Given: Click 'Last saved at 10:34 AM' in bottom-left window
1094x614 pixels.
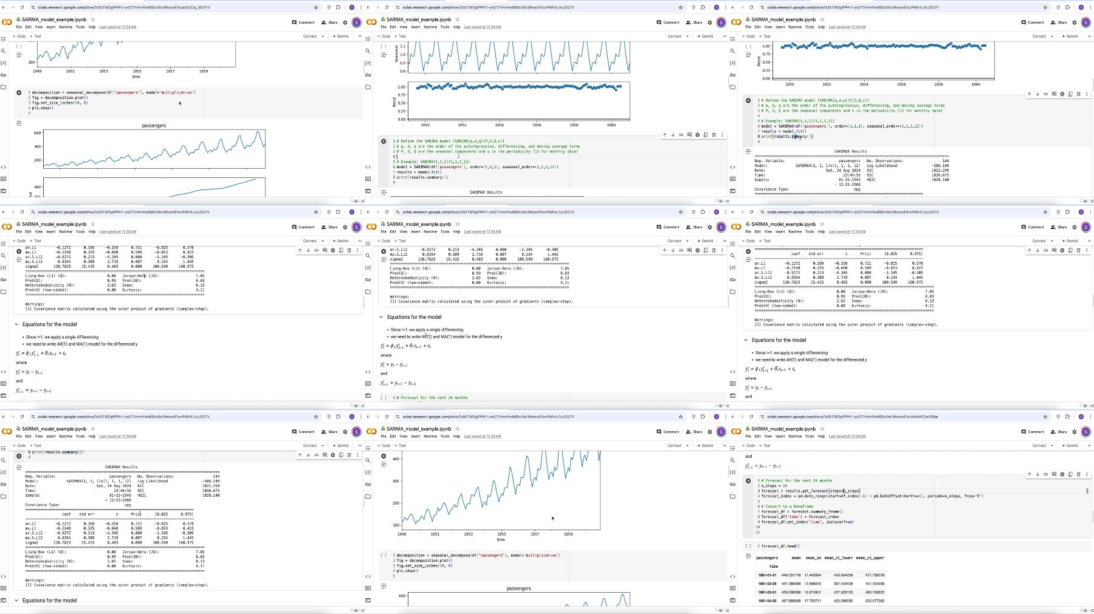Looking at the screenshot, I should point(118,437).
